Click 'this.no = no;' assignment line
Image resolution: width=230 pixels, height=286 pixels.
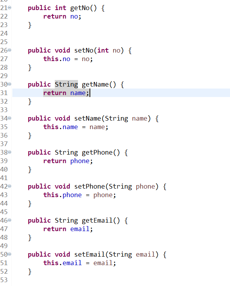click(68, 59)
